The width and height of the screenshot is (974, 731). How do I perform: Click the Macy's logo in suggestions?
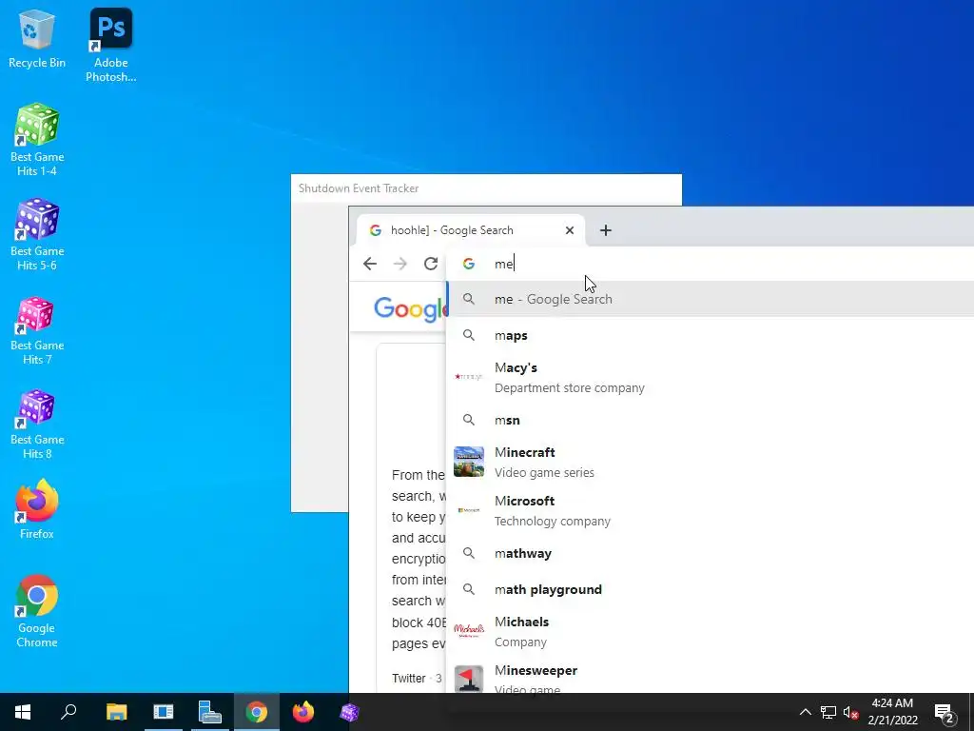(x=469, y=377)
